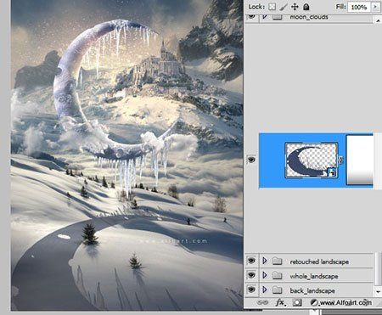Screen dimensions: 382x315
Task: Hide the moon_clouds group
Action: coord(251,16)
